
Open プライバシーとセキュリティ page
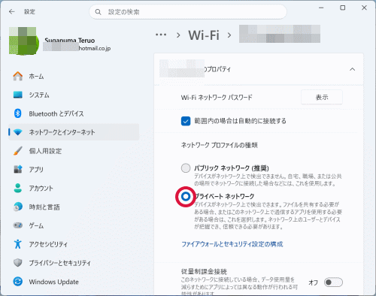(x=74, y=263)
